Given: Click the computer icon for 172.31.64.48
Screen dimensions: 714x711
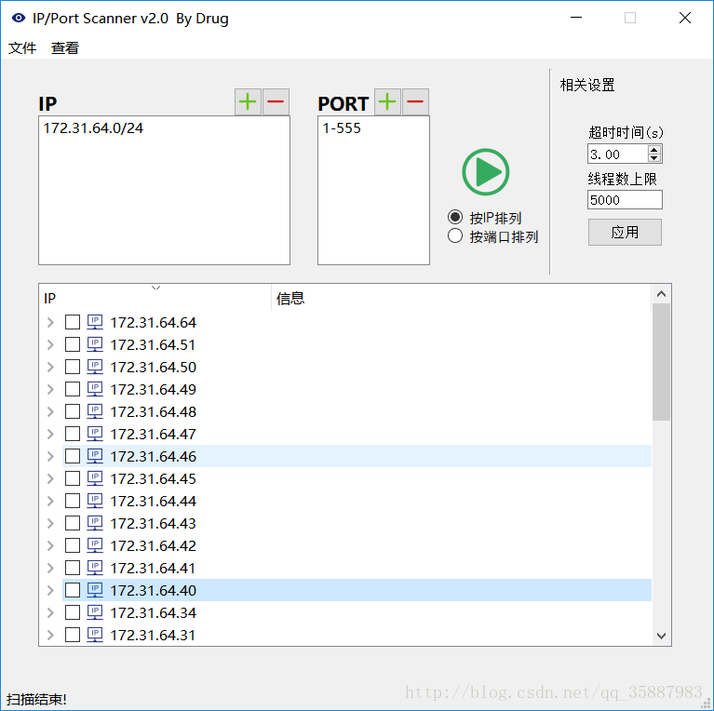Looking at the screenshot, I should [x=95, y=411].
